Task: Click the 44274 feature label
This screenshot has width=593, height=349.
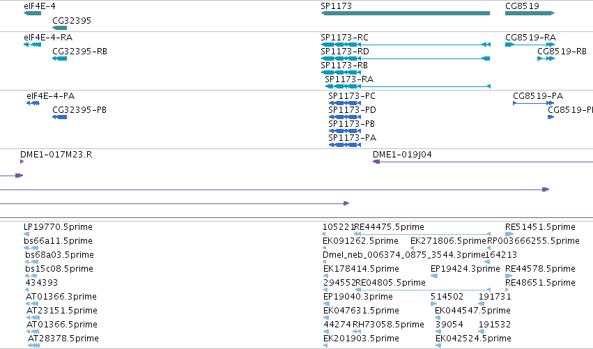Action: point(337,325)
